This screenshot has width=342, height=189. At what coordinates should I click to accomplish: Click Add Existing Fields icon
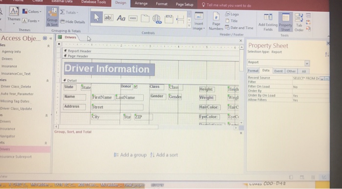(268, 22)
